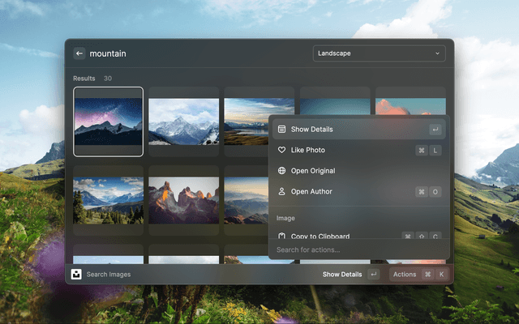
Task: Click the person icon beside Open Author
Action: click(x=281, y=192)
